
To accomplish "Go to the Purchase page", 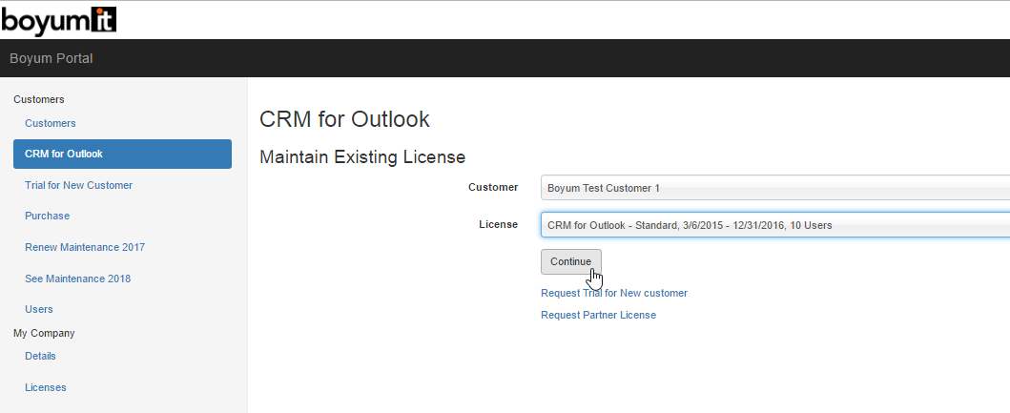I will click(47, 216).
